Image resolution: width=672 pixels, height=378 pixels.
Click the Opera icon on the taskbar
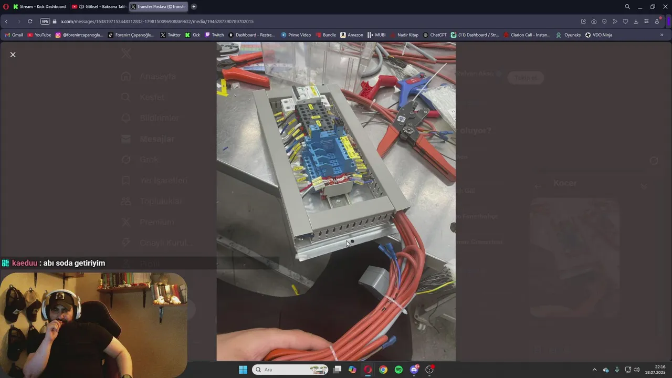[367, 370]
